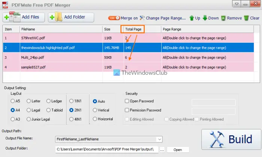Select the Legal layout radio button
262x157 pixels.
tap(29, 110)
